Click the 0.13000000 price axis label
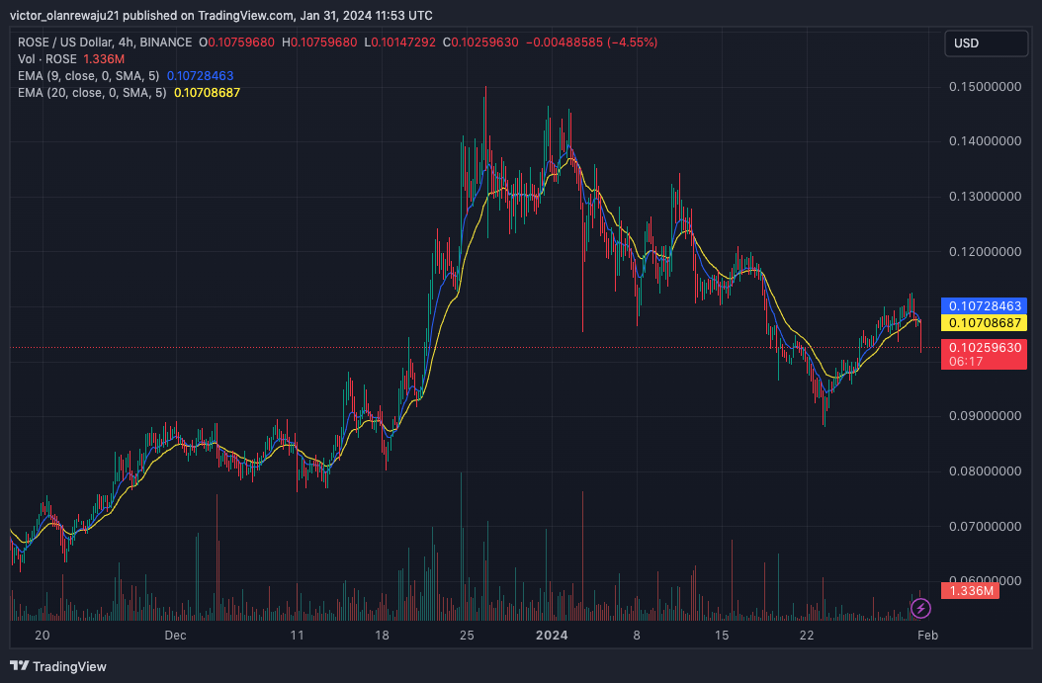1042x683 pixels. 985,197
